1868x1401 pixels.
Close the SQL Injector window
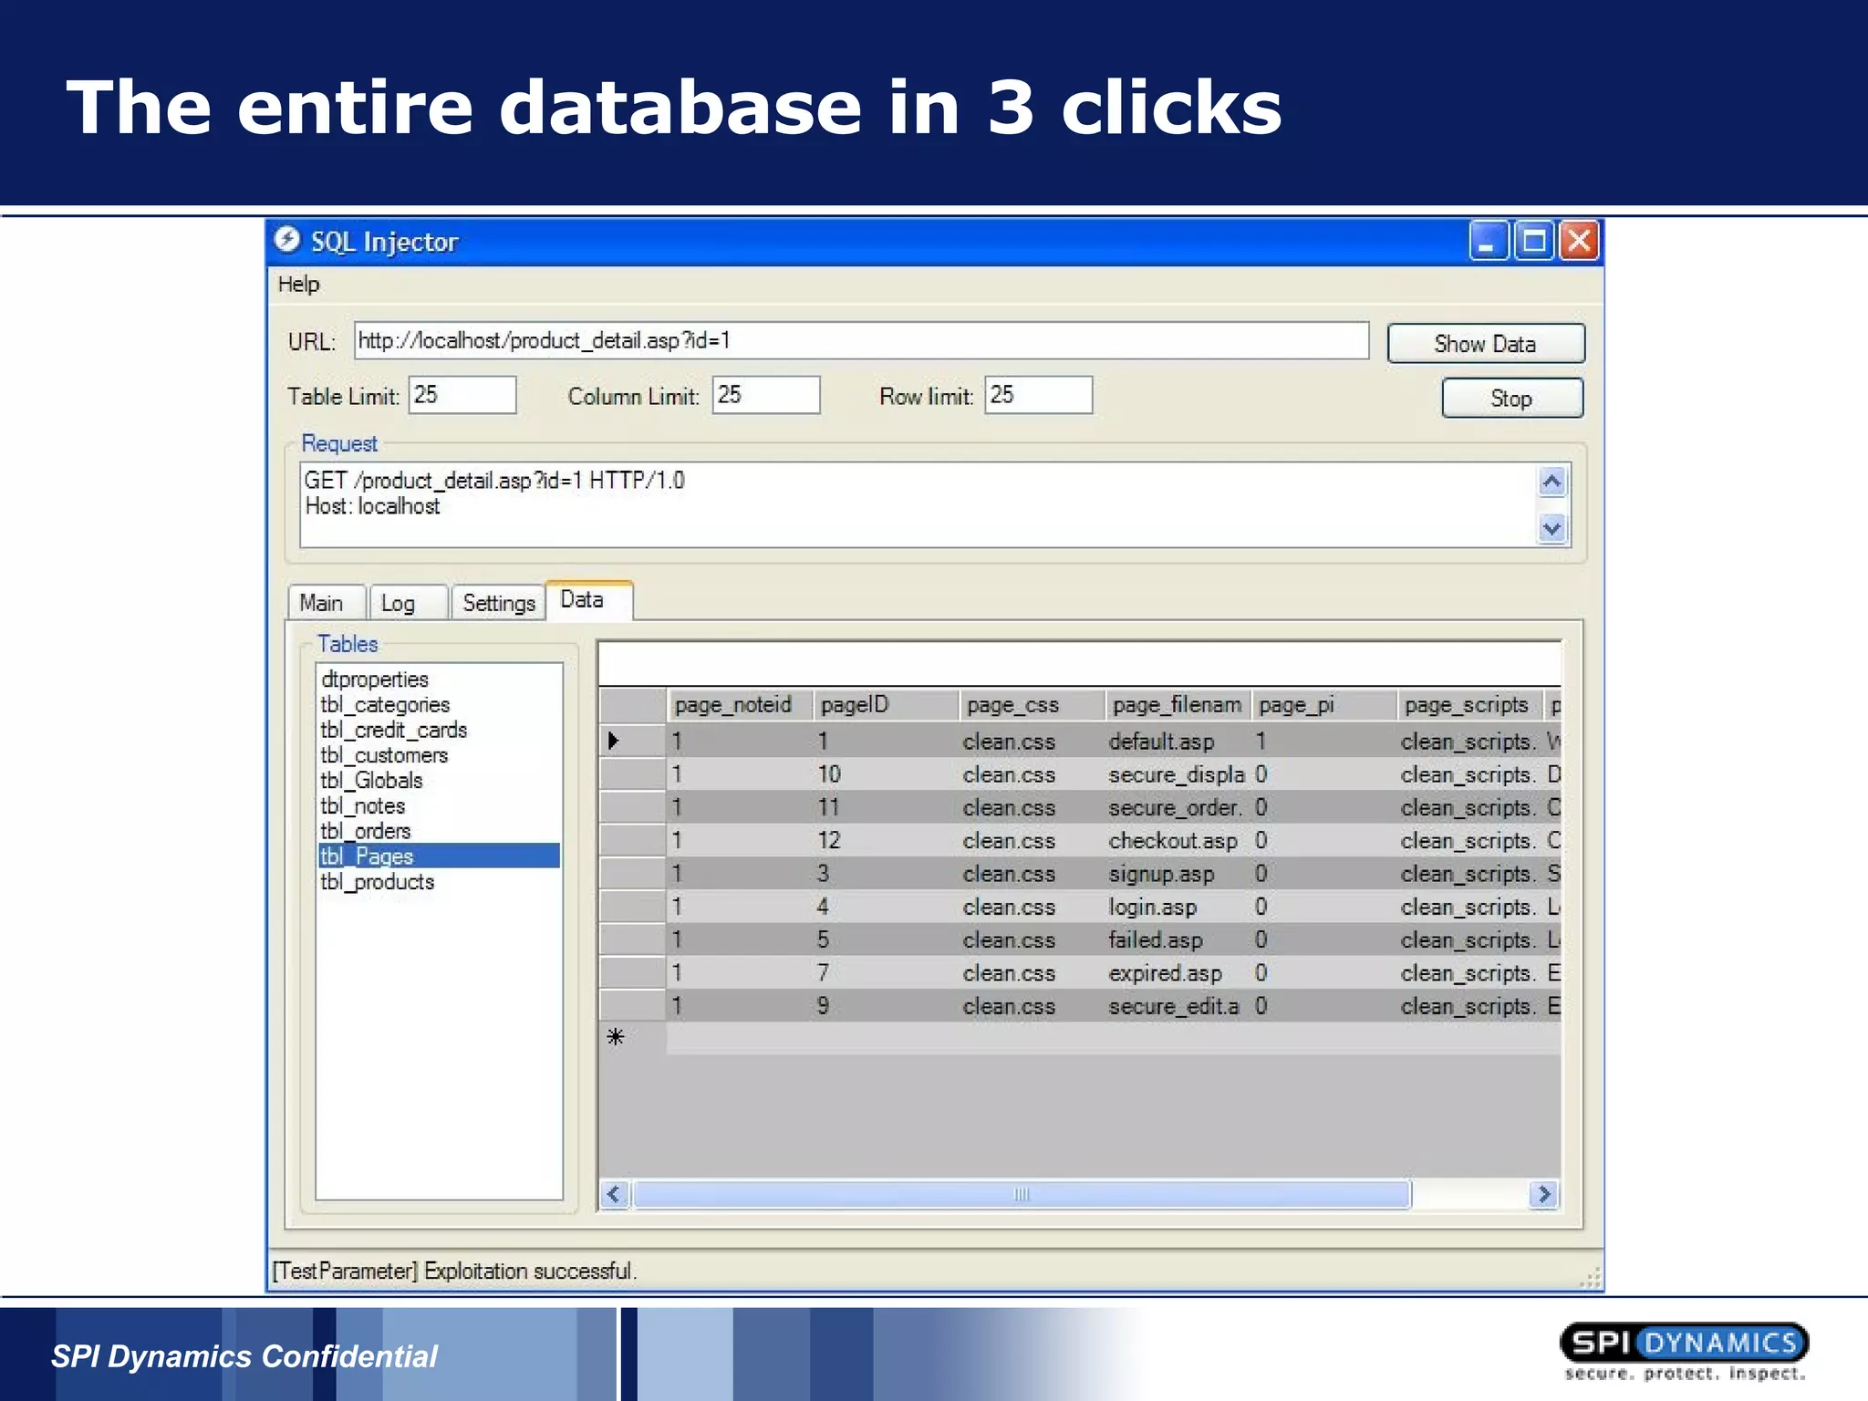point(1580,241)
